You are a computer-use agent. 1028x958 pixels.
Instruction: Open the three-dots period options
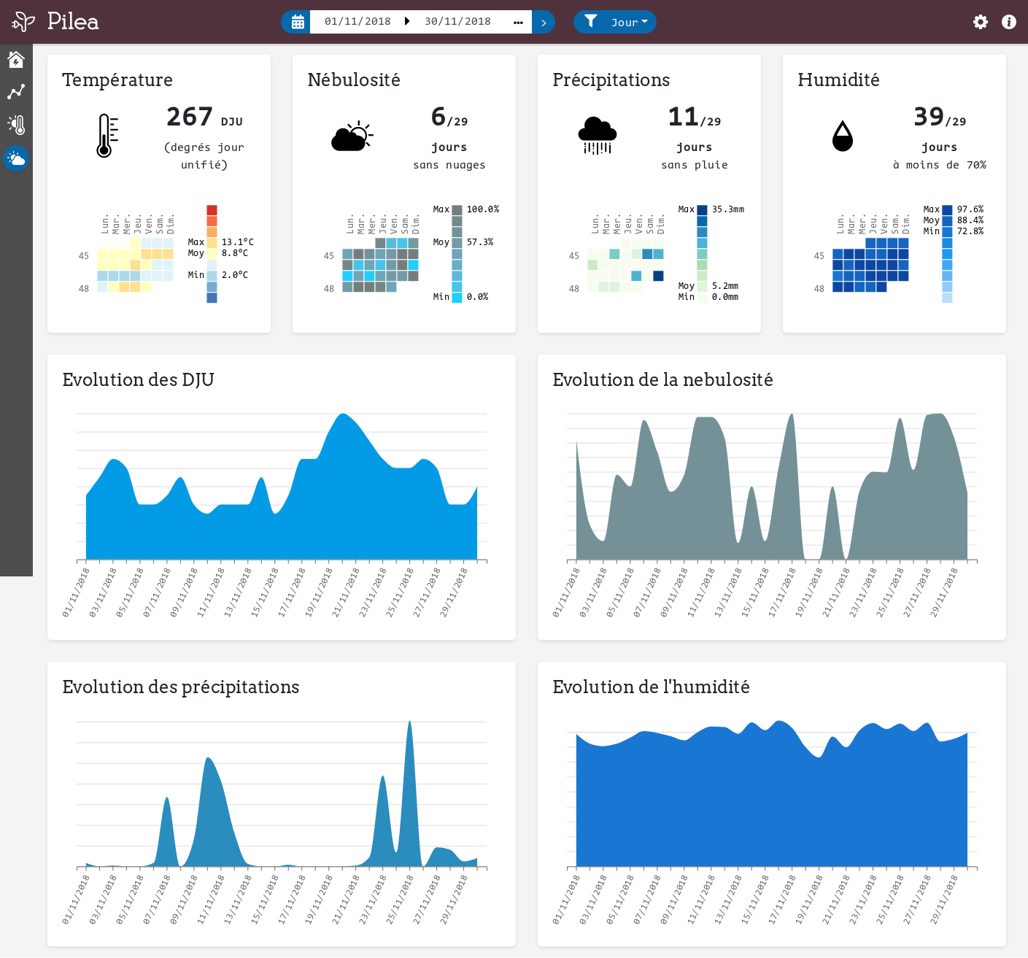[x=518, y=22]
